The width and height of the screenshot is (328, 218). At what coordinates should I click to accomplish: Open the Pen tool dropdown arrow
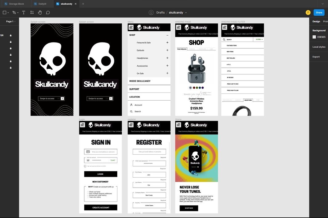coord(18,13)
